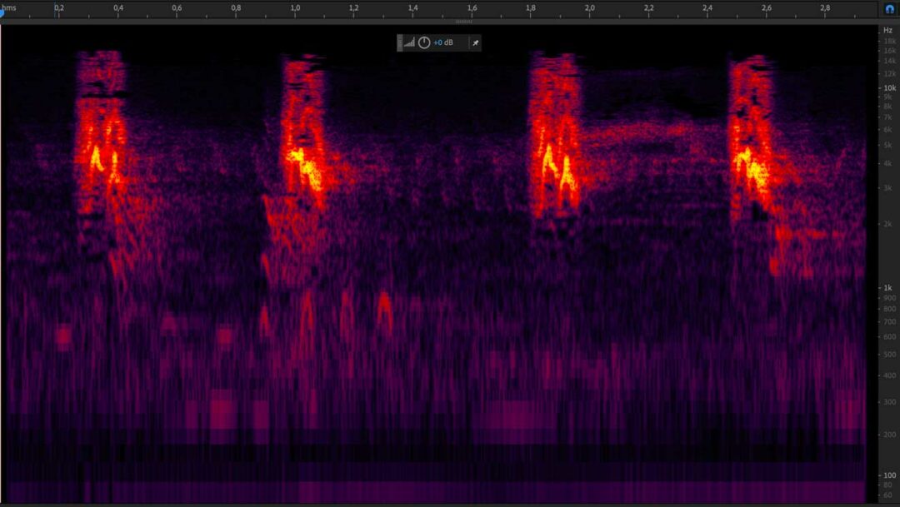
Task: Click the HUD gain adjustment knob
Action: 424,42
